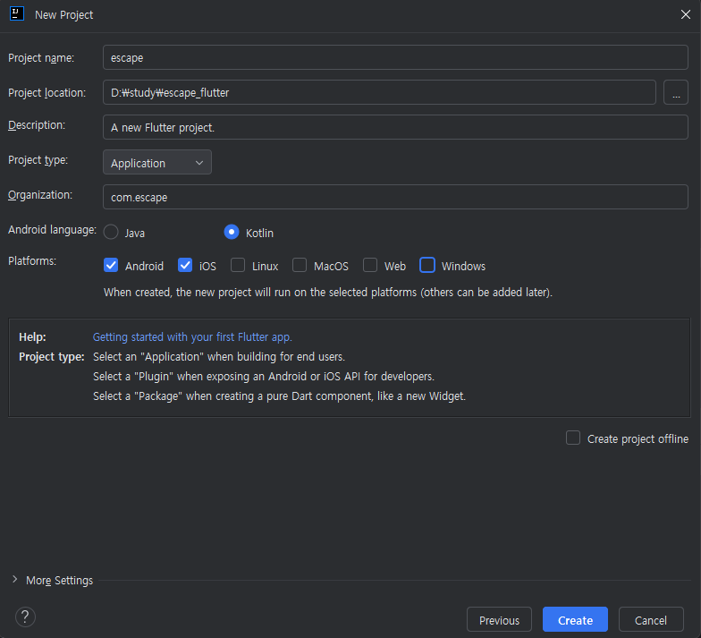Select the Kotlin radio button
The width and height of the screenshot is (701, 638).
tap(231, 233)
